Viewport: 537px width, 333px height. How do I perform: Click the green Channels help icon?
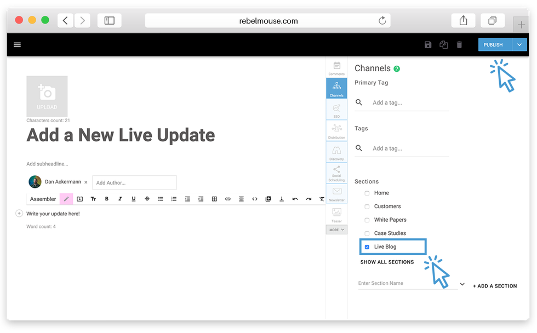pyautogui.click(x=397, y=69)
